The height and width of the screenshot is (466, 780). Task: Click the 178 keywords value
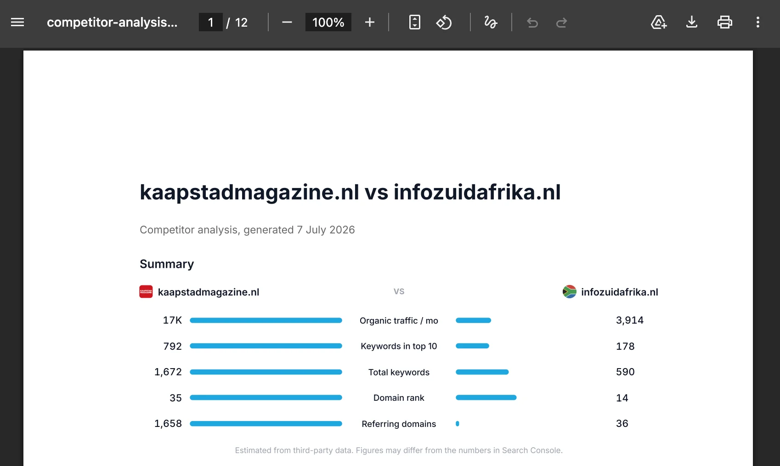pos(625,347)
